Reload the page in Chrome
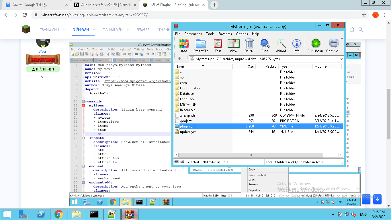391x220 pixels. point(25,15)
